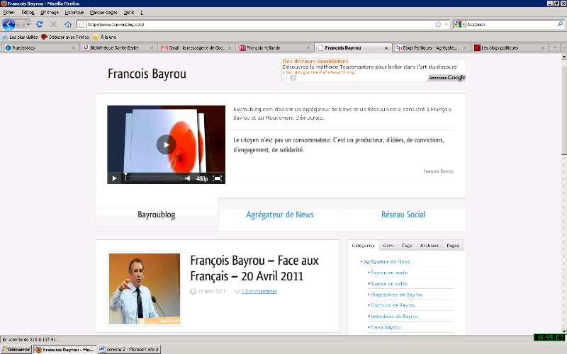Click the Démarrer start button
This screenshot has height=354, width=567.
(16, 349)
